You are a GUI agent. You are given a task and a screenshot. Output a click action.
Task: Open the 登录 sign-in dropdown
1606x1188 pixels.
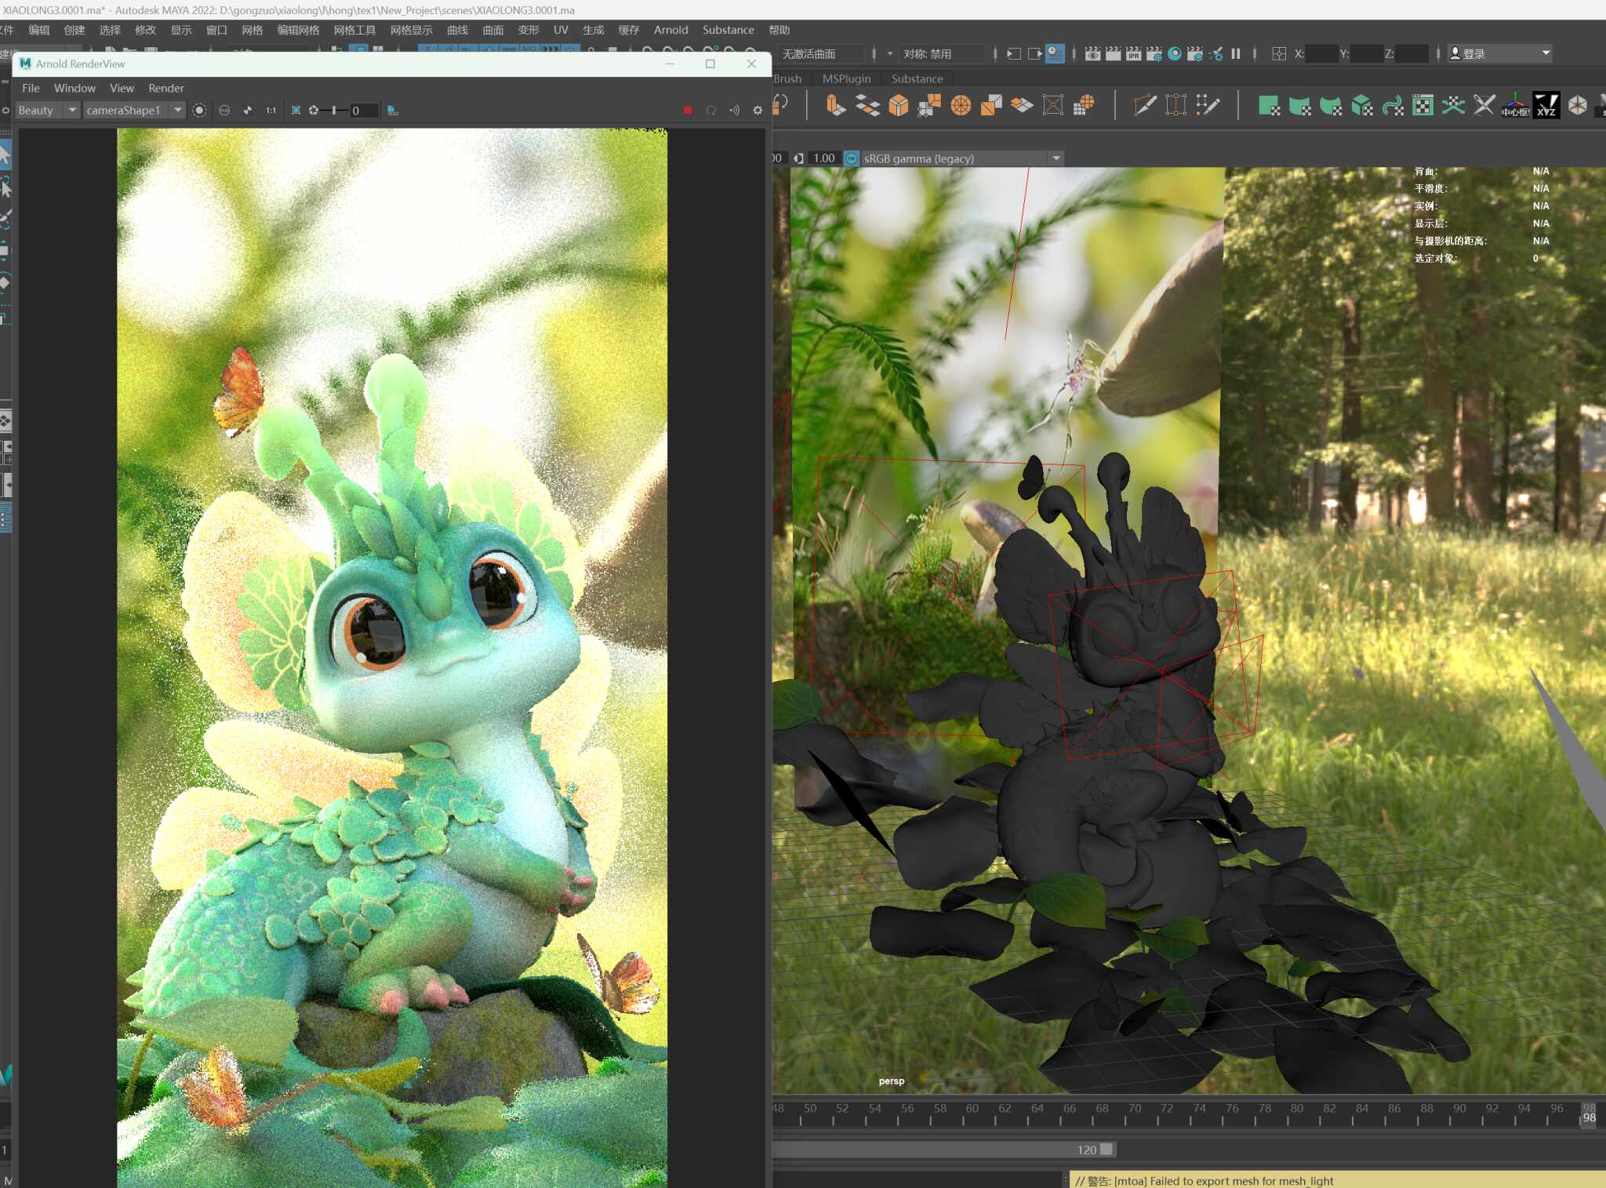pyautogui.click(x=1499, y=53)
